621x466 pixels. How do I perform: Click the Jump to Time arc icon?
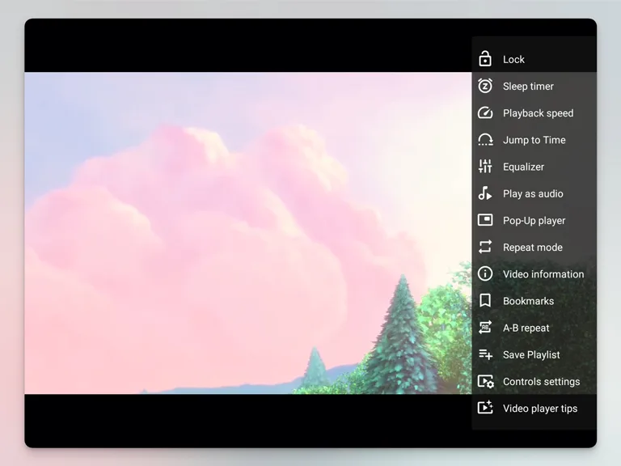pos(485,139)
